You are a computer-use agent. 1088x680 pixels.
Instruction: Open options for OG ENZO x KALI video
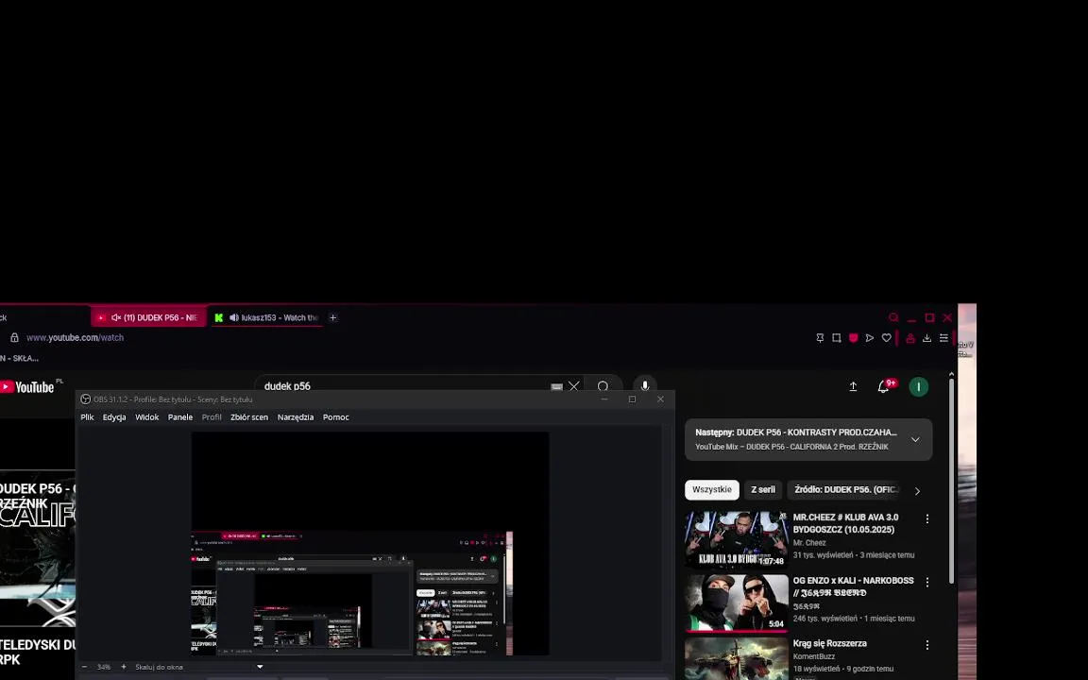[x=927, y=582]
